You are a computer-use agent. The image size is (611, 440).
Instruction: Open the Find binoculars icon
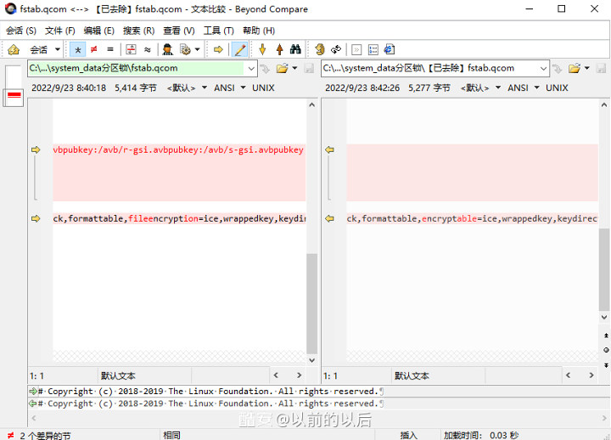point(295,49)
